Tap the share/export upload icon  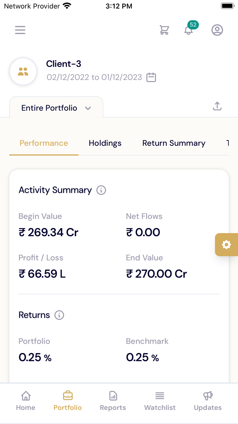pos(217,106)
